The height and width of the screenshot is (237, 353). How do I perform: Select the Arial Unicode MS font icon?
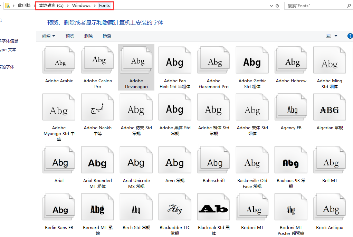136,160
